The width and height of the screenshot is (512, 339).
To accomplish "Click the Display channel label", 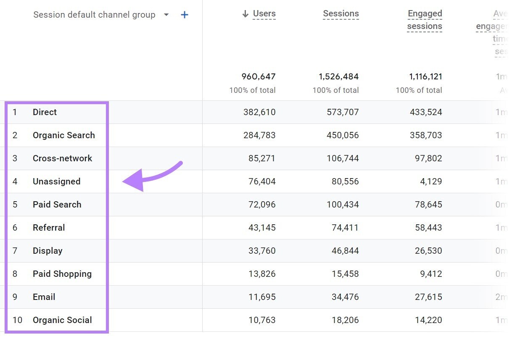I will (48, 251).
